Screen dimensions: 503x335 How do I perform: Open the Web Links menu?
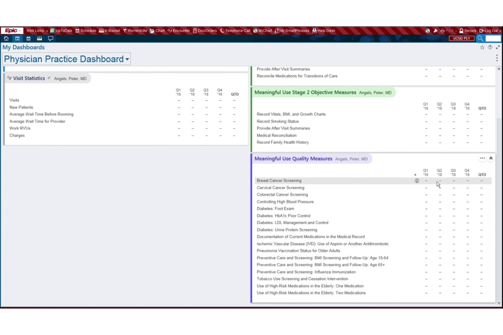click(x=37, y=31)
